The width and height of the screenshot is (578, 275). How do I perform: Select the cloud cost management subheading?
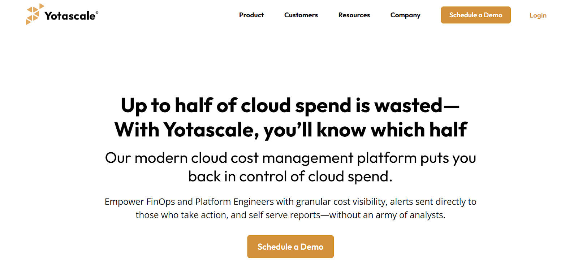[x=290, y=167]
